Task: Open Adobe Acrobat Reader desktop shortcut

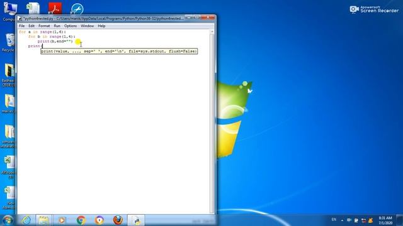Action: pos(55,8)
